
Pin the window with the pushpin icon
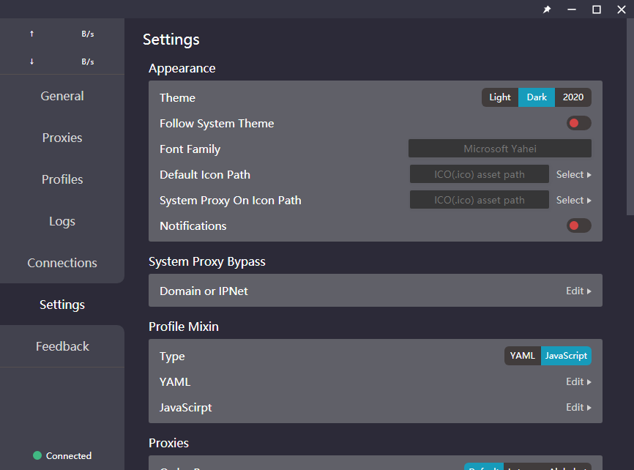(547, 10)
